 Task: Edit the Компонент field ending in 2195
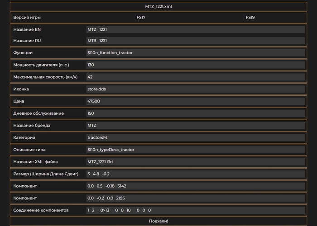click(196, 198)
